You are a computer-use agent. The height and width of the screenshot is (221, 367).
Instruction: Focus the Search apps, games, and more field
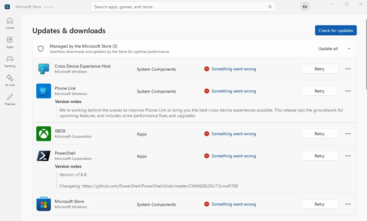click(183, 7)
